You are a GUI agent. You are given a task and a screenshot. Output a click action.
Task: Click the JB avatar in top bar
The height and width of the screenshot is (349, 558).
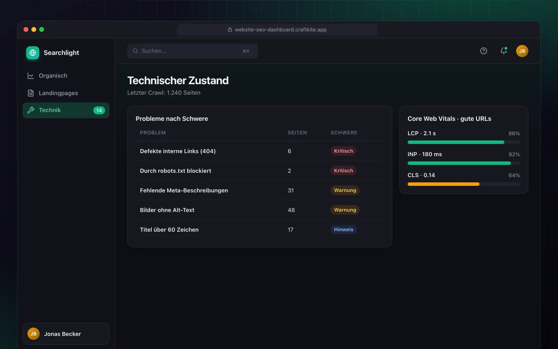tap(522, 51)
